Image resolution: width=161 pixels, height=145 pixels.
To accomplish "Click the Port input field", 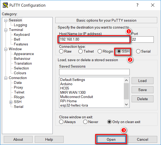I will (x=143, y=39).
